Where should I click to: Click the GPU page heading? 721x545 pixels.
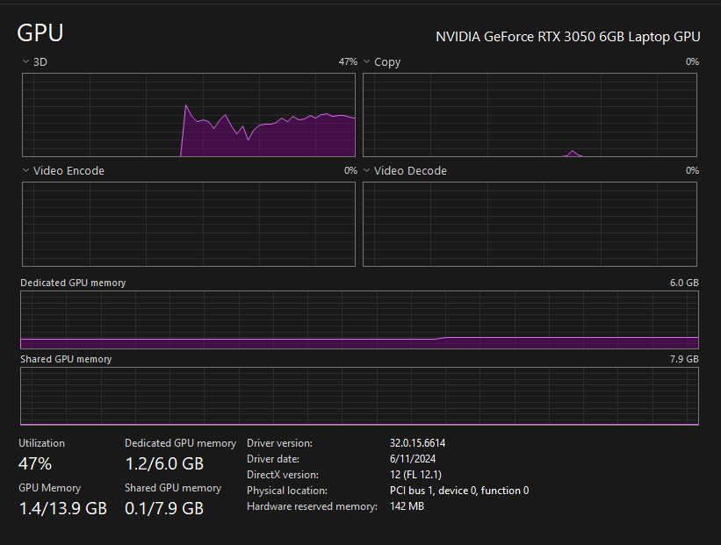tap(40, 33)
